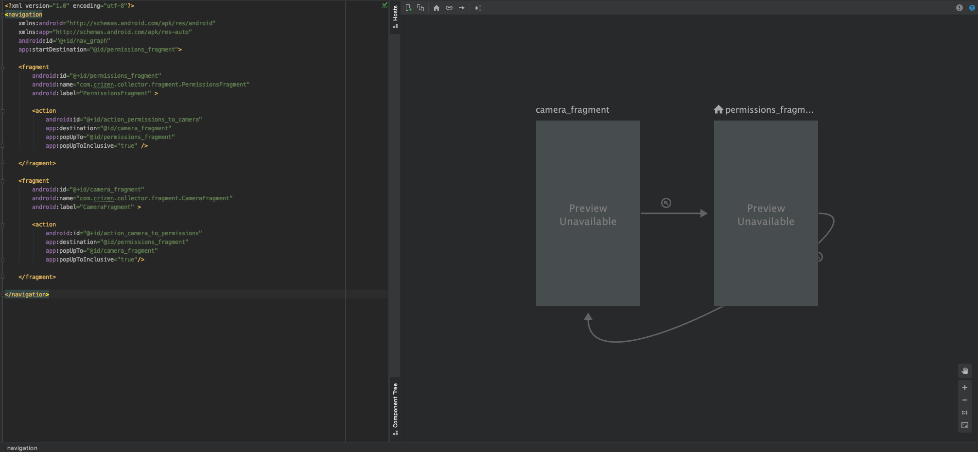Click app:popUpTo="@id/permissions_fragment" line
The width and height of the screenshot is (978, 452).
tap(110, 137)
